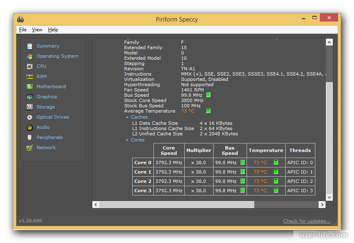The height and width of the screenshot is (243, 354).
Task: Click the Stock Core Speed 3800 MHz value
Action: coord(192,100)
